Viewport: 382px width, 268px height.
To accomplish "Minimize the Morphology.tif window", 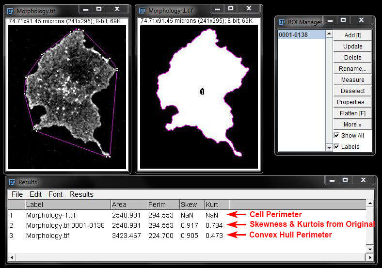I will (x=86, y=9).
